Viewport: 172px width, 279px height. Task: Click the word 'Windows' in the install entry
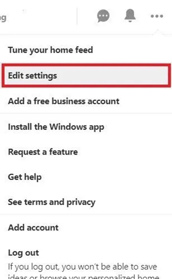68,127
